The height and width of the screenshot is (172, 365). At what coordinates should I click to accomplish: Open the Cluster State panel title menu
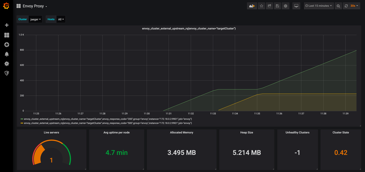(341, 133)
